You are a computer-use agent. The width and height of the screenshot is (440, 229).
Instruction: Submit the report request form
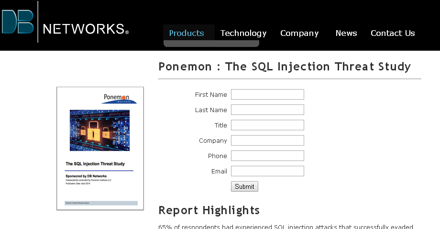click(244, 186)
